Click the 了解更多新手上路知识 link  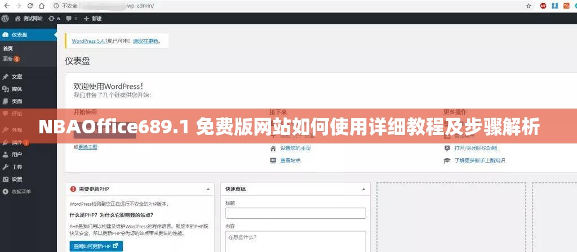pos(480,160)
